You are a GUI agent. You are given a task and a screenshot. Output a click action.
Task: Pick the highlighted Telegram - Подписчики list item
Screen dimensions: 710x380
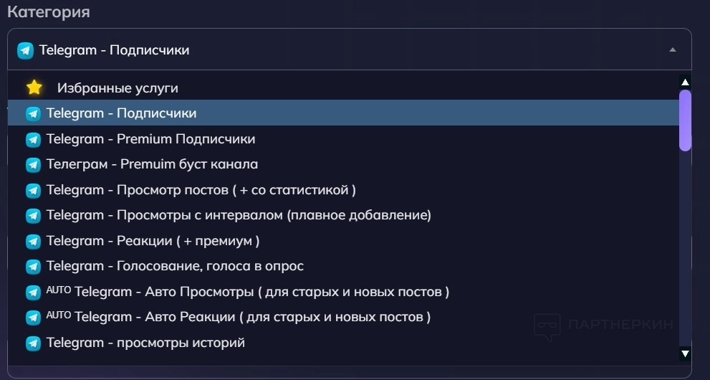tap(121, 113)
